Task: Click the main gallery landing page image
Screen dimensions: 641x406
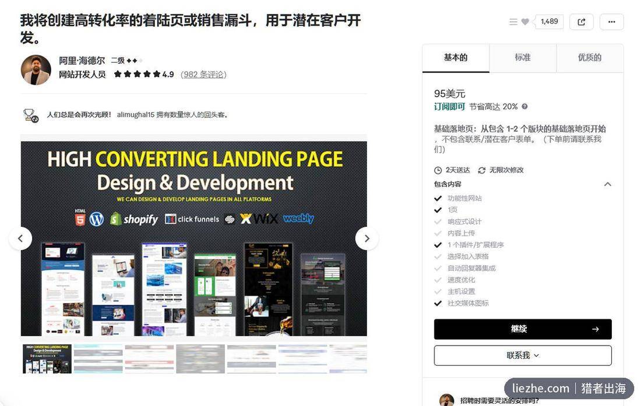Action: pyautogui.click(x=194, y=238)
